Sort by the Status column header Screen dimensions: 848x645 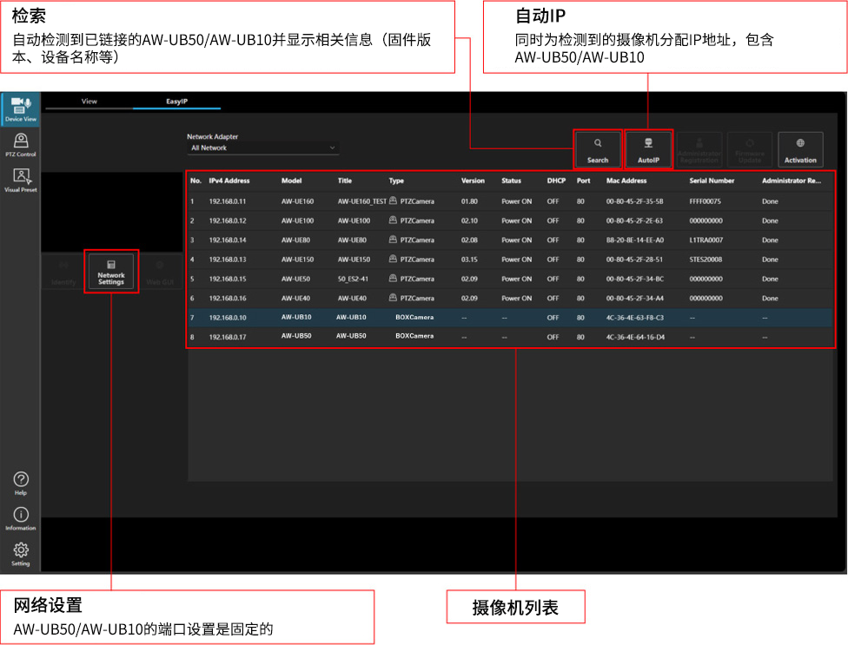tap(511, 181)
